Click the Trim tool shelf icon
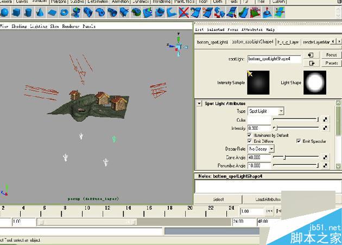 (172, 12)
